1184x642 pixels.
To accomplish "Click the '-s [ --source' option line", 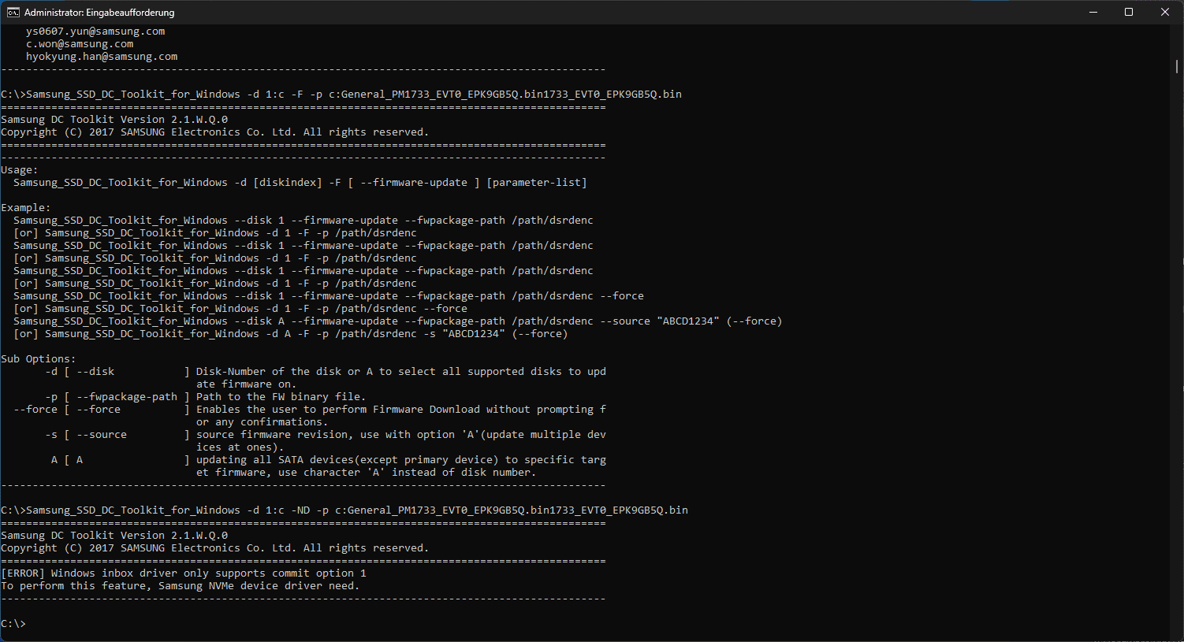I will coord(326,435).
